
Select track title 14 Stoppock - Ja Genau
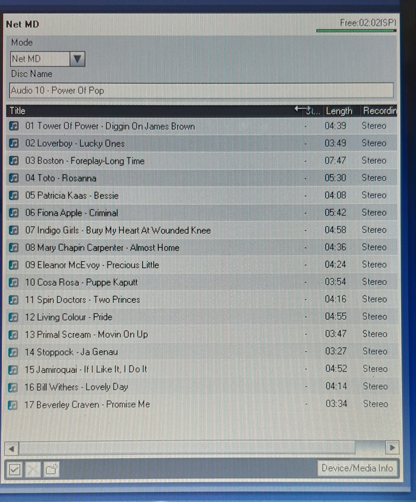click(x=71, y=352)
